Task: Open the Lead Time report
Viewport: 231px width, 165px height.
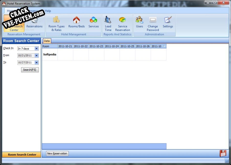Action: 108,24
